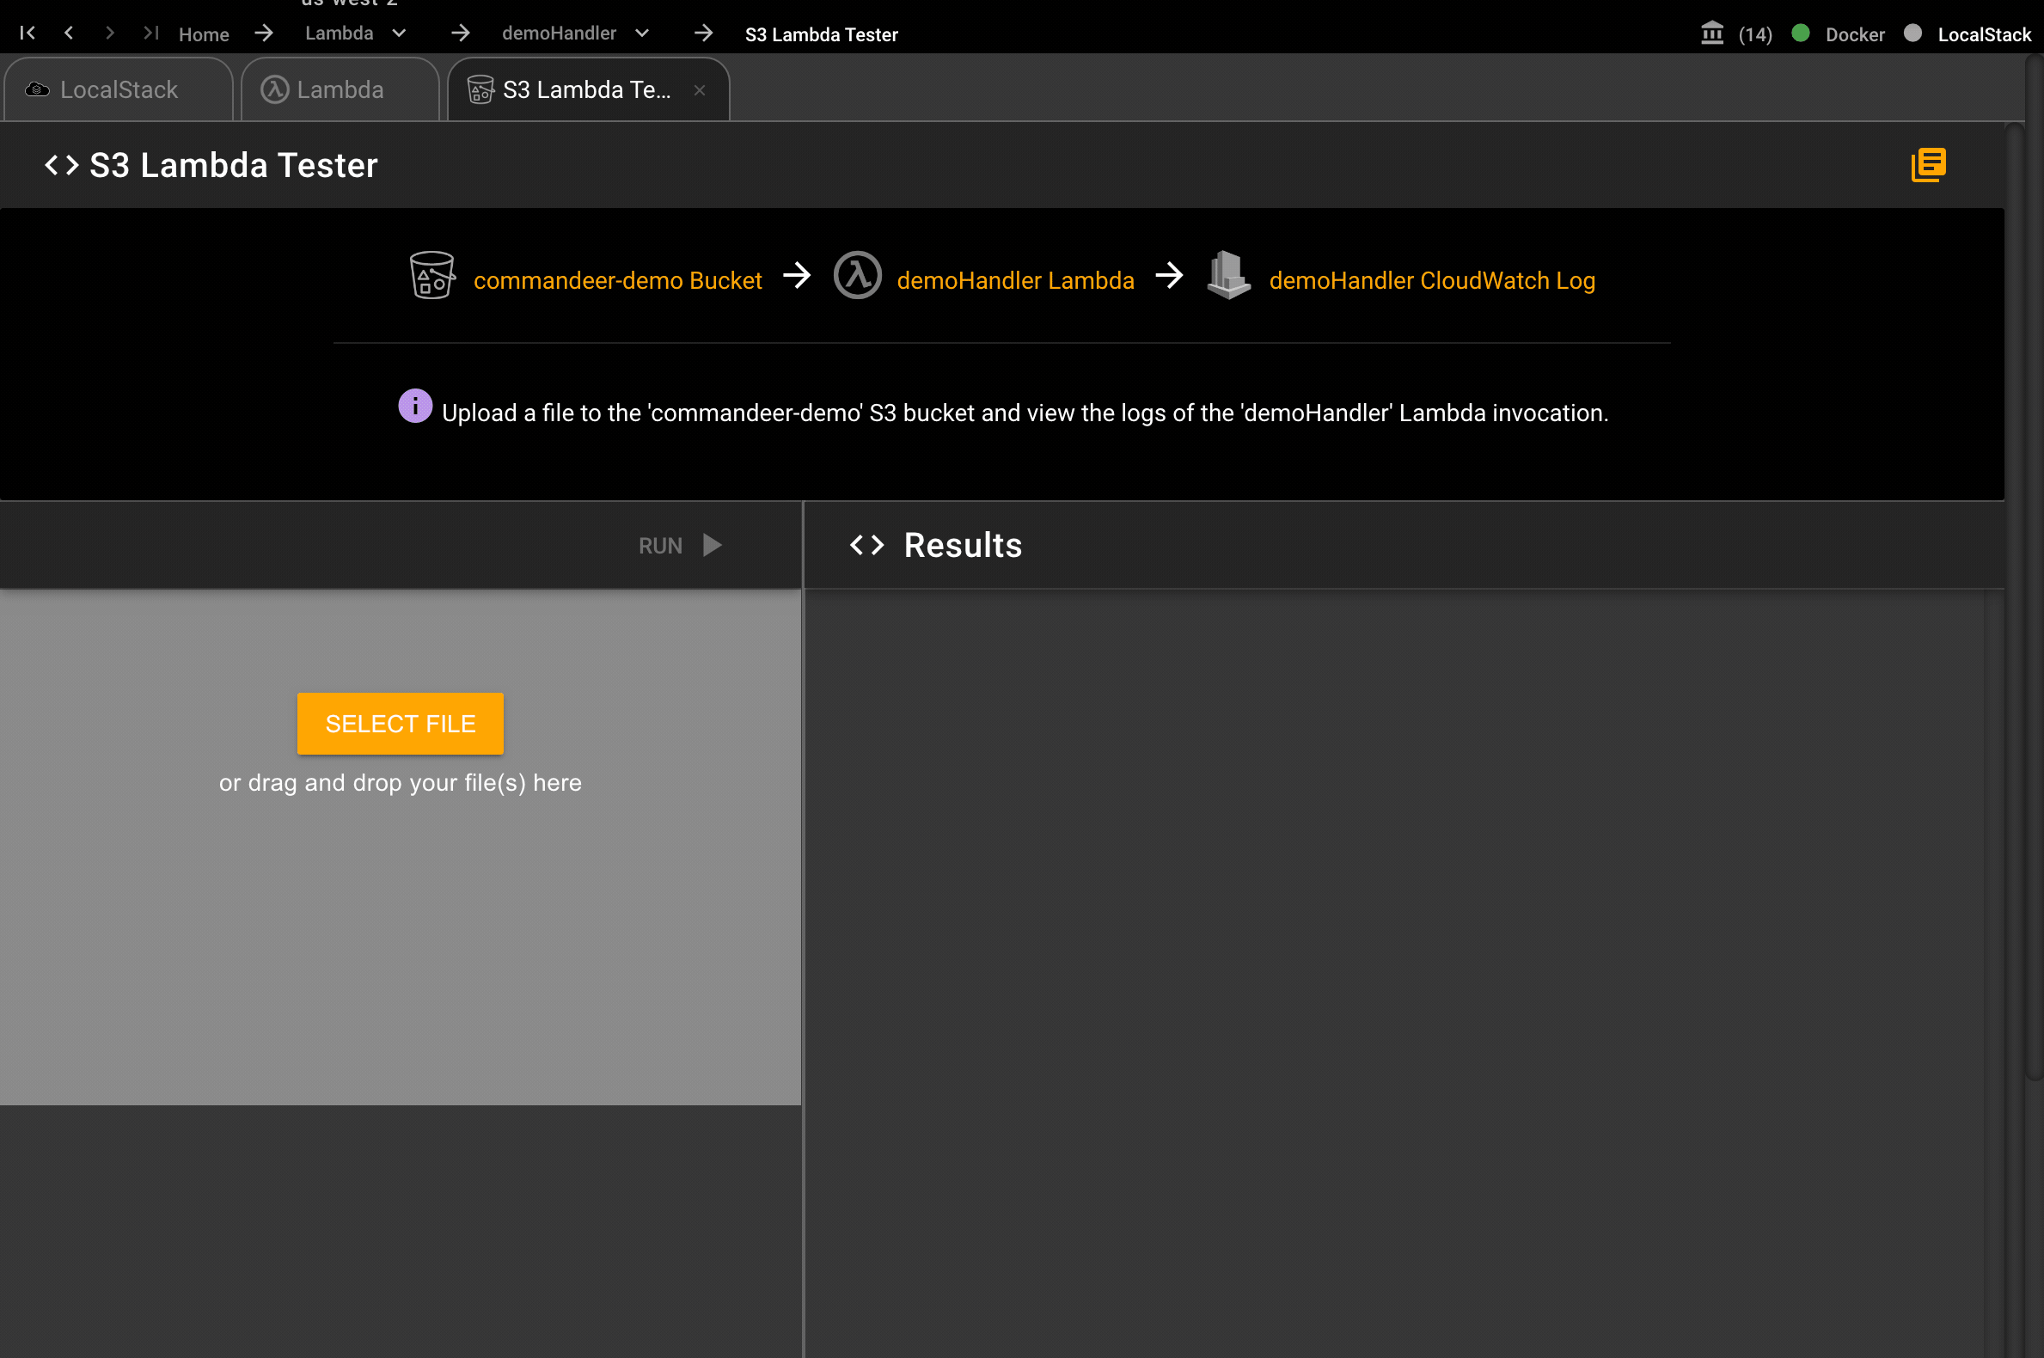Click the Lambda tab lambda icon
The image size is (2044, 1358).
274,89
